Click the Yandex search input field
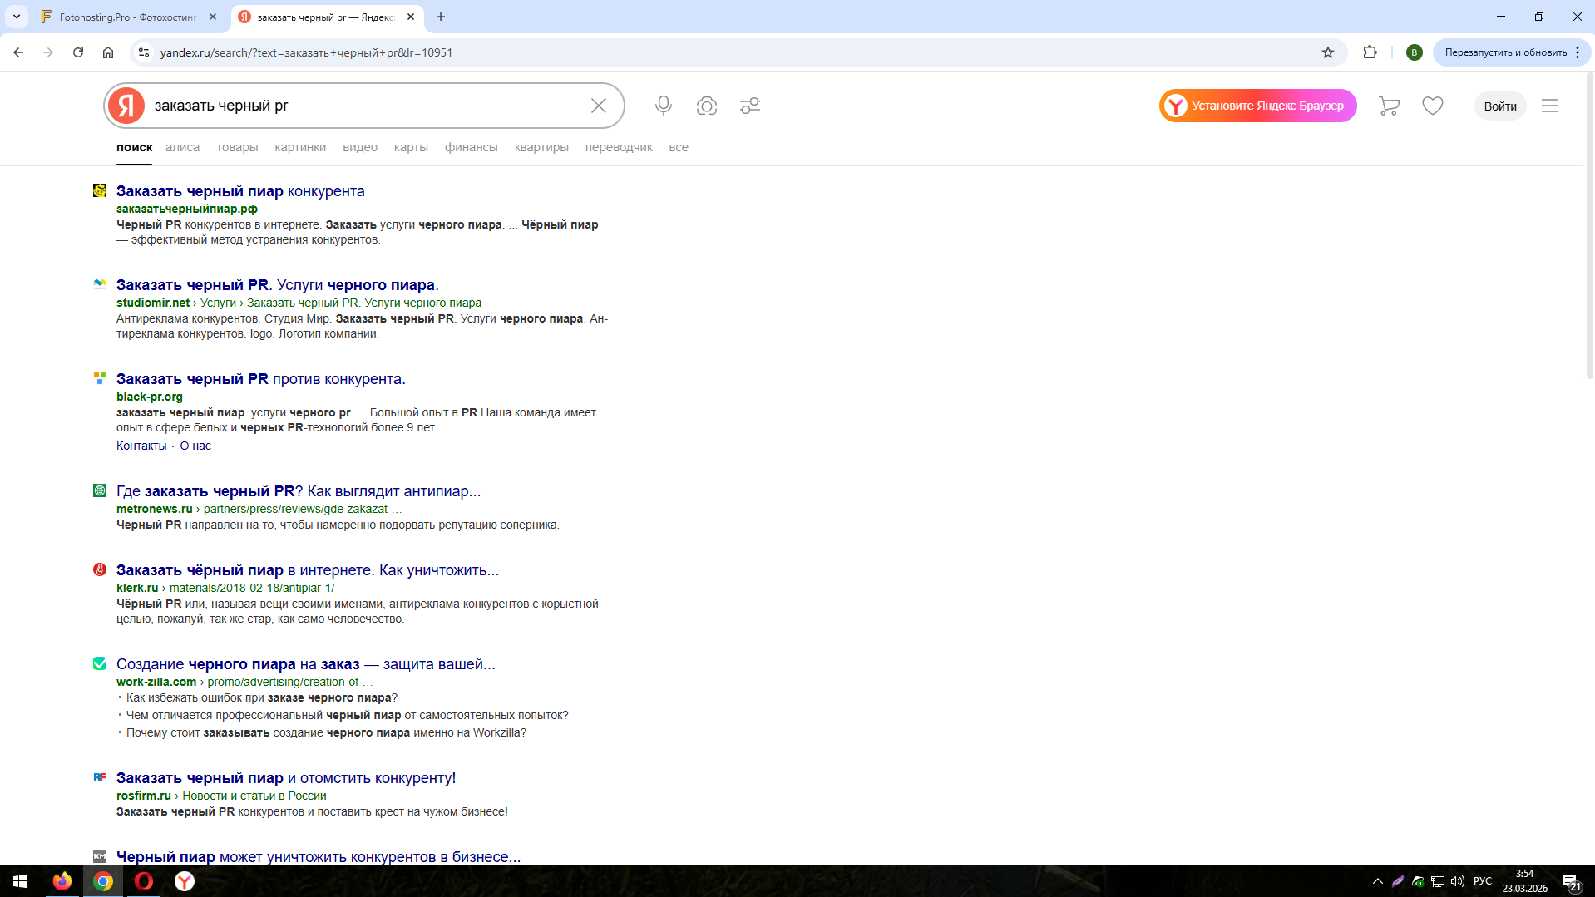 click(366, 106)
